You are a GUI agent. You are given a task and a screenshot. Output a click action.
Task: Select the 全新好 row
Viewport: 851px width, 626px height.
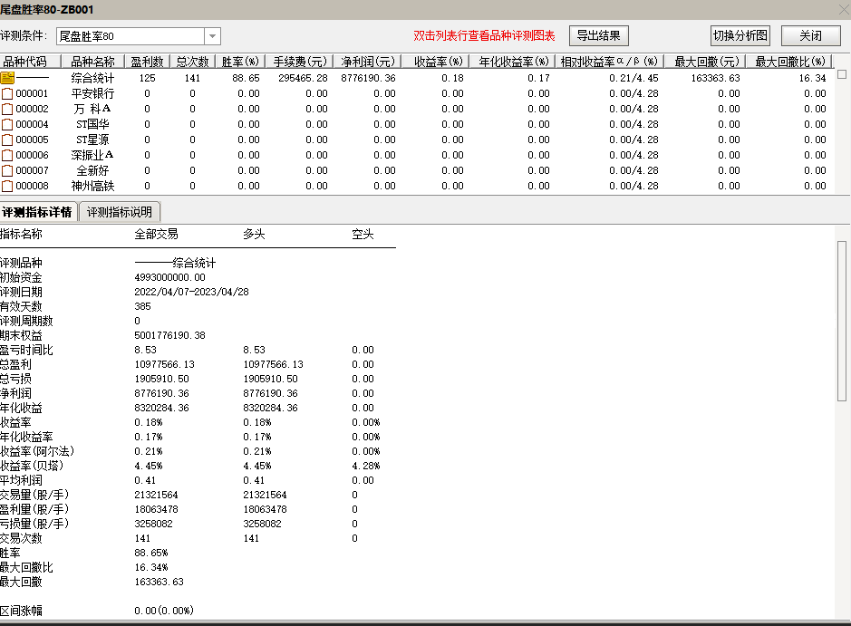417,171
